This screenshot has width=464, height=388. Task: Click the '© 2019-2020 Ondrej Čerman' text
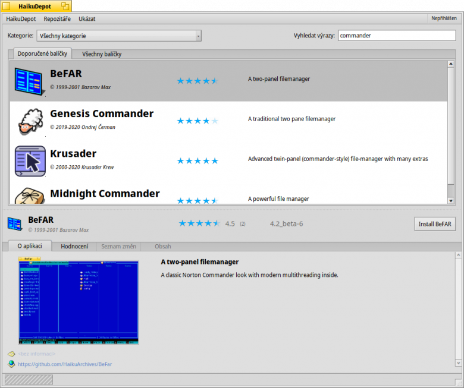point(83,127)
